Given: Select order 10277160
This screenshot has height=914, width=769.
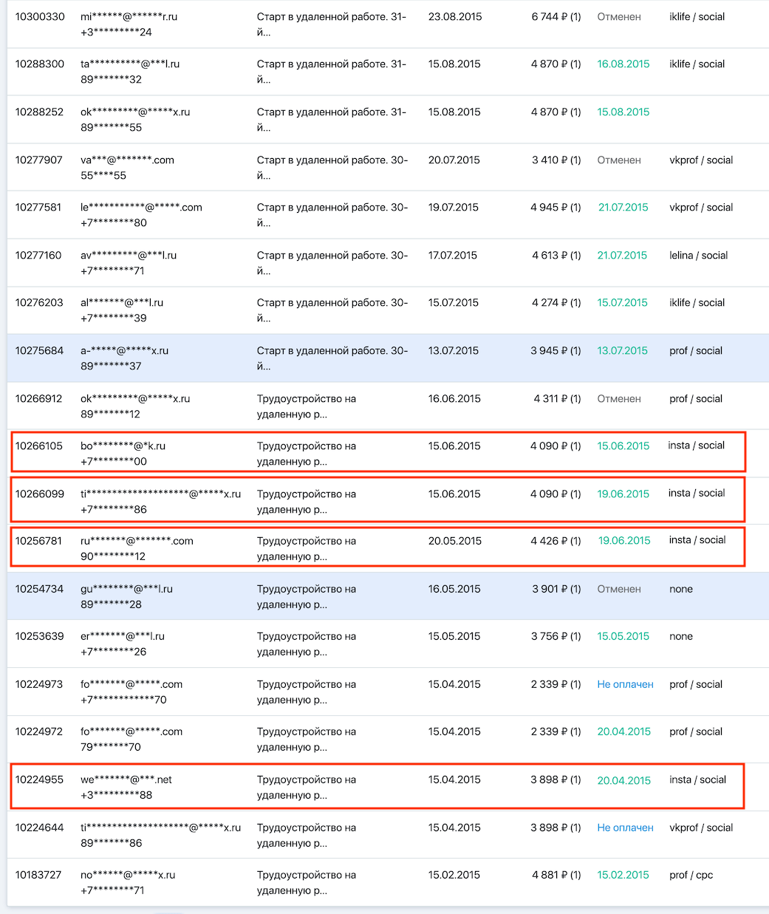Looking at the screenshot, I should pos(38,255).
